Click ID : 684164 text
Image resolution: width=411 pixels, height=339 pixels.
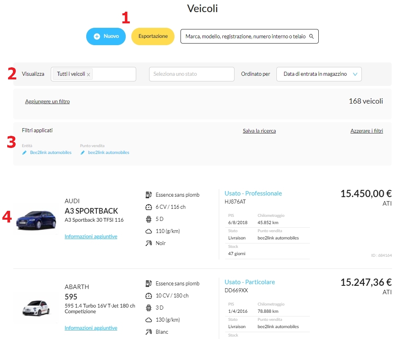click(381, 256)
